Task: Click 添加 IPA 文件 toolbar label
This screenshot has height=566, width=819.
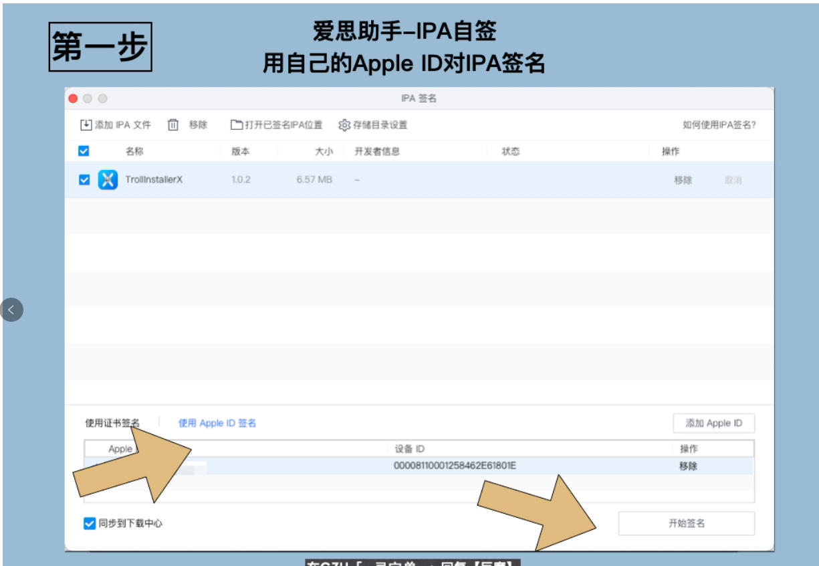Action: pos(123,125)
